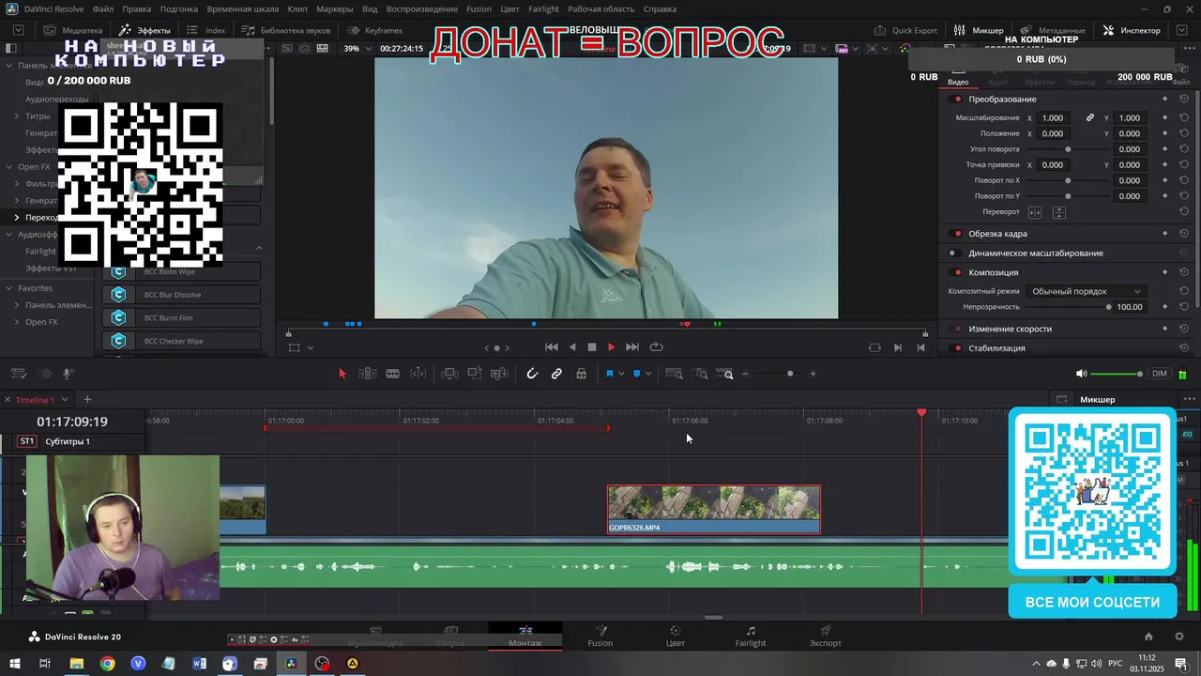Open the Композитный режим dropdown
The height and width of the screenshot is (676, 1201).
pyautogui.click(x=1085, y=292)
